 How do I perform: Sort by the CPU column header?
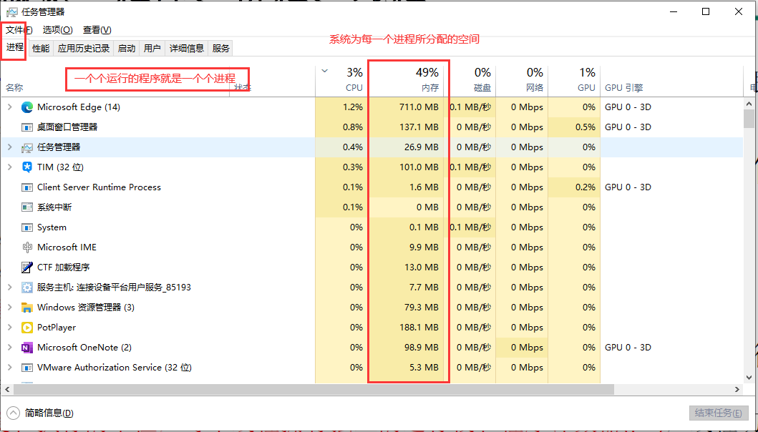341,81
